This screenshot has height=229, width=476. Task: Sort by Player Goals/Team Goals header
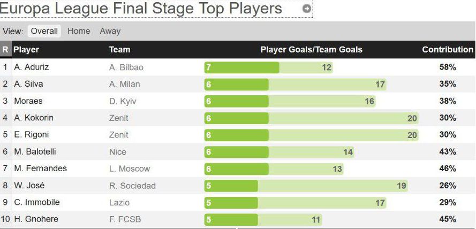coord(311,50)
